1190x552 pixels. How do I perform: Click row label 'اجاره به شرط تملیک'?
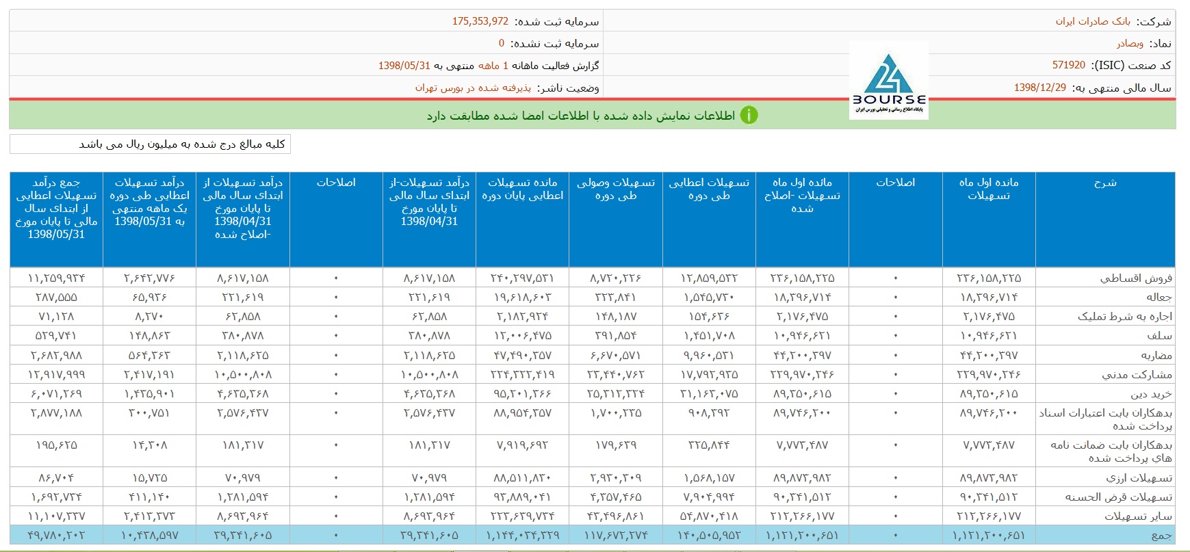tap(1125, 316)
